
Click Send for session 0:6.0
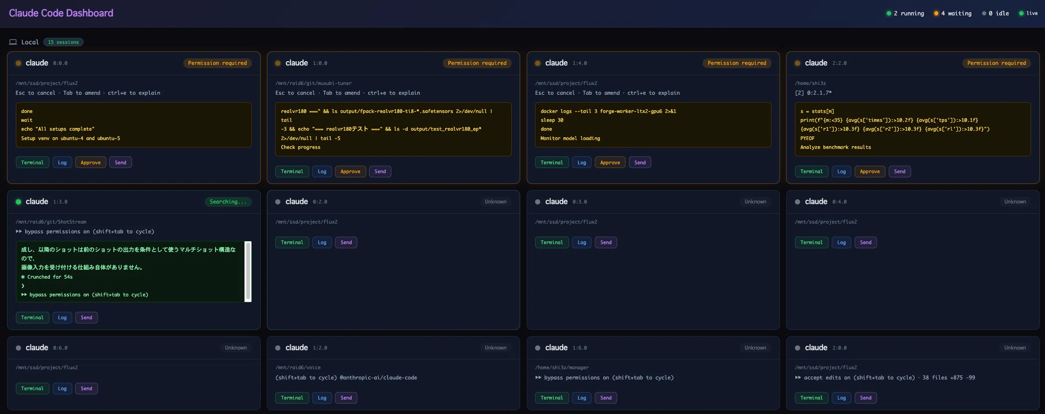pos(86,388)
